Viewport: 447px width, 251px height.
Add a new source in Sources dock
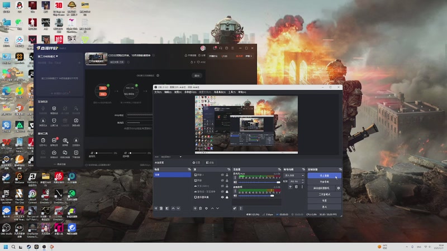click(195, 208)
